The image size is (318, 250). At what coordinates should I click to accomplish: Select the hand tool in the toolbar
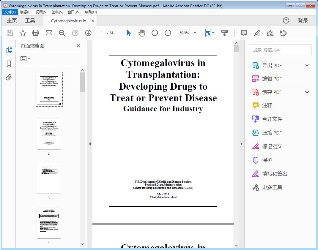(x=142, y=33)
